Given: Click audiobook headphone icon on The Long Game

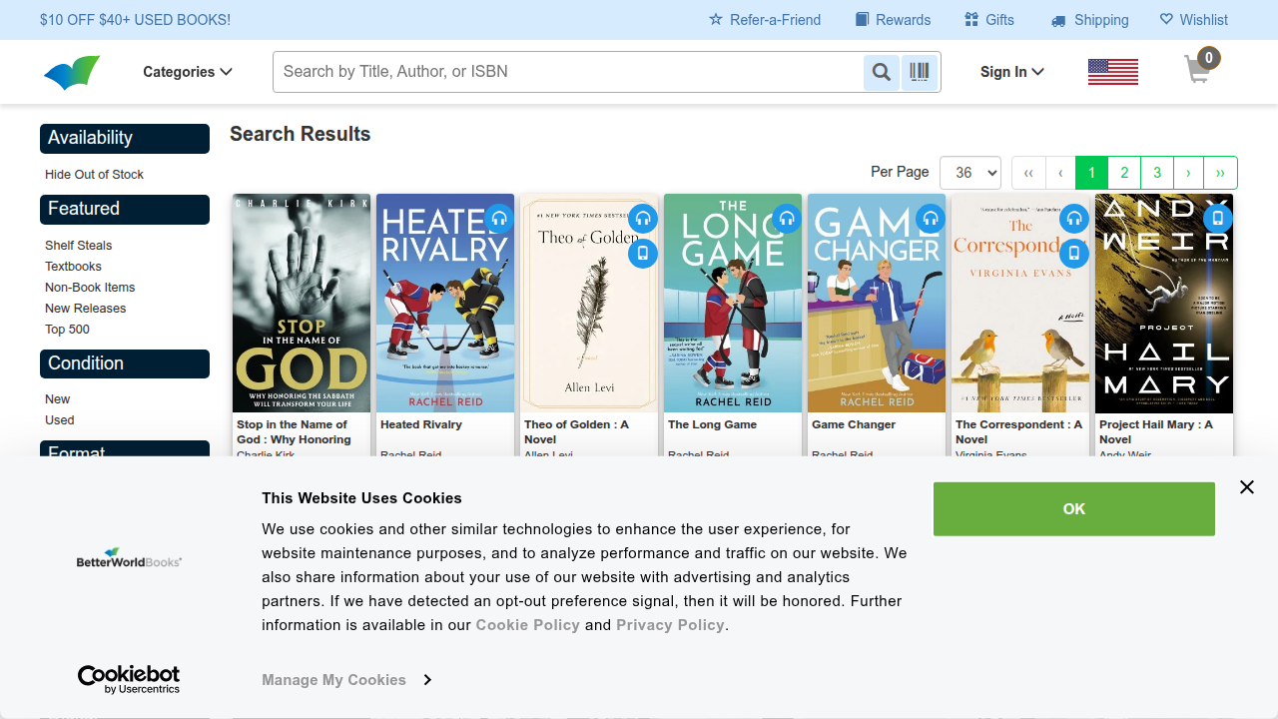Looking at the screenshot, I should 787,218.
